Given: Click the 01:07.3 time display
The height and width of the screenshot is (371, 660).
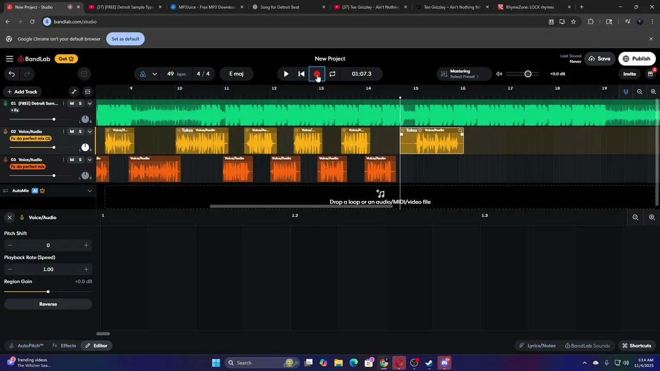Looking at the screenshot, I should point(361,74).
